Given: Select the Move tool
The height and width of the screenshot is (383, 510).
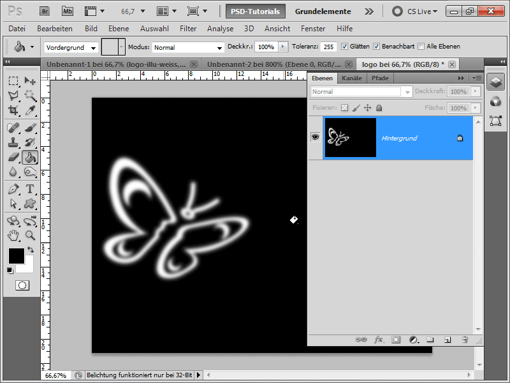Looking at the screenshot, I should pos(30,80).
